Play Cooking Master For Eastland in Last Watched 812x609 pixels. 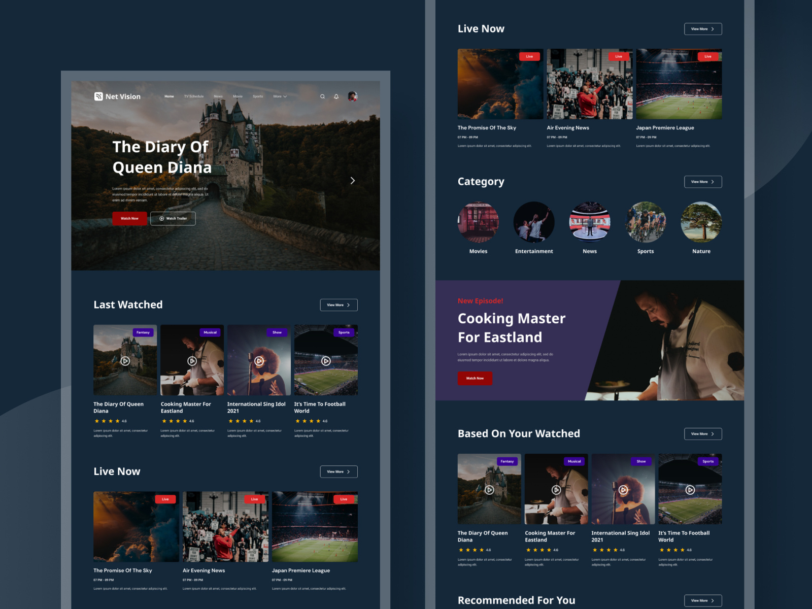192,361
